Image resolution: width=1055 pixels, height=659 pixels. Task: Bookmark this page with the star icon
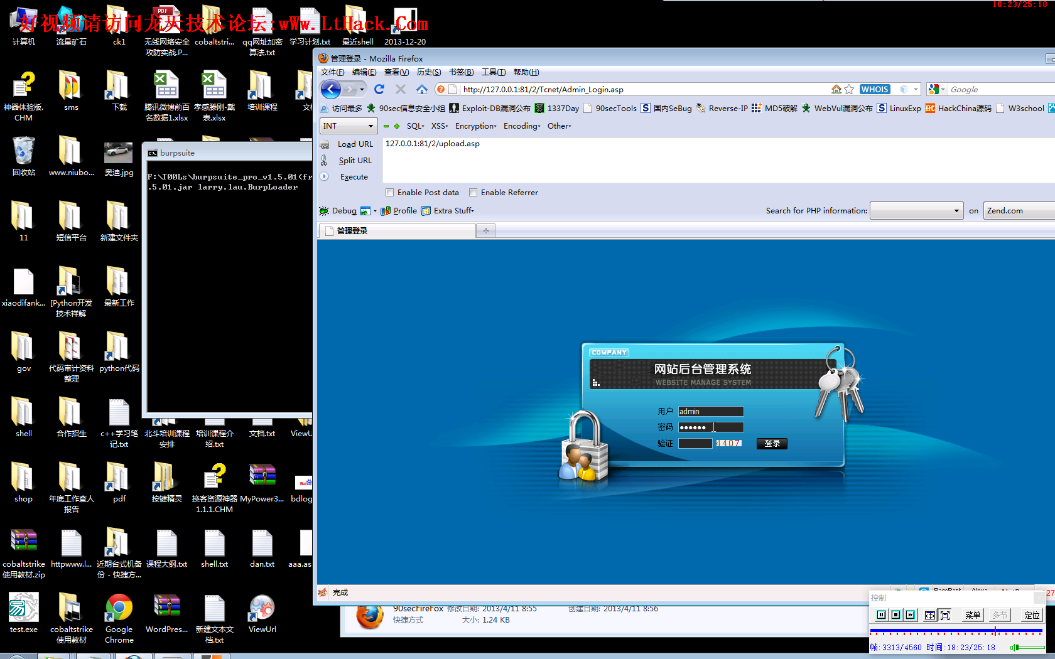tap(849, 89)
